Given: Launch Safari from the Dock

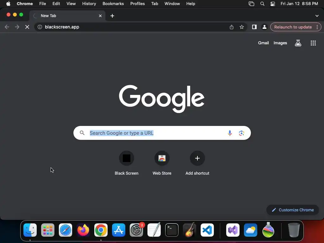Looking at the screenshot, I should point(65,230).
